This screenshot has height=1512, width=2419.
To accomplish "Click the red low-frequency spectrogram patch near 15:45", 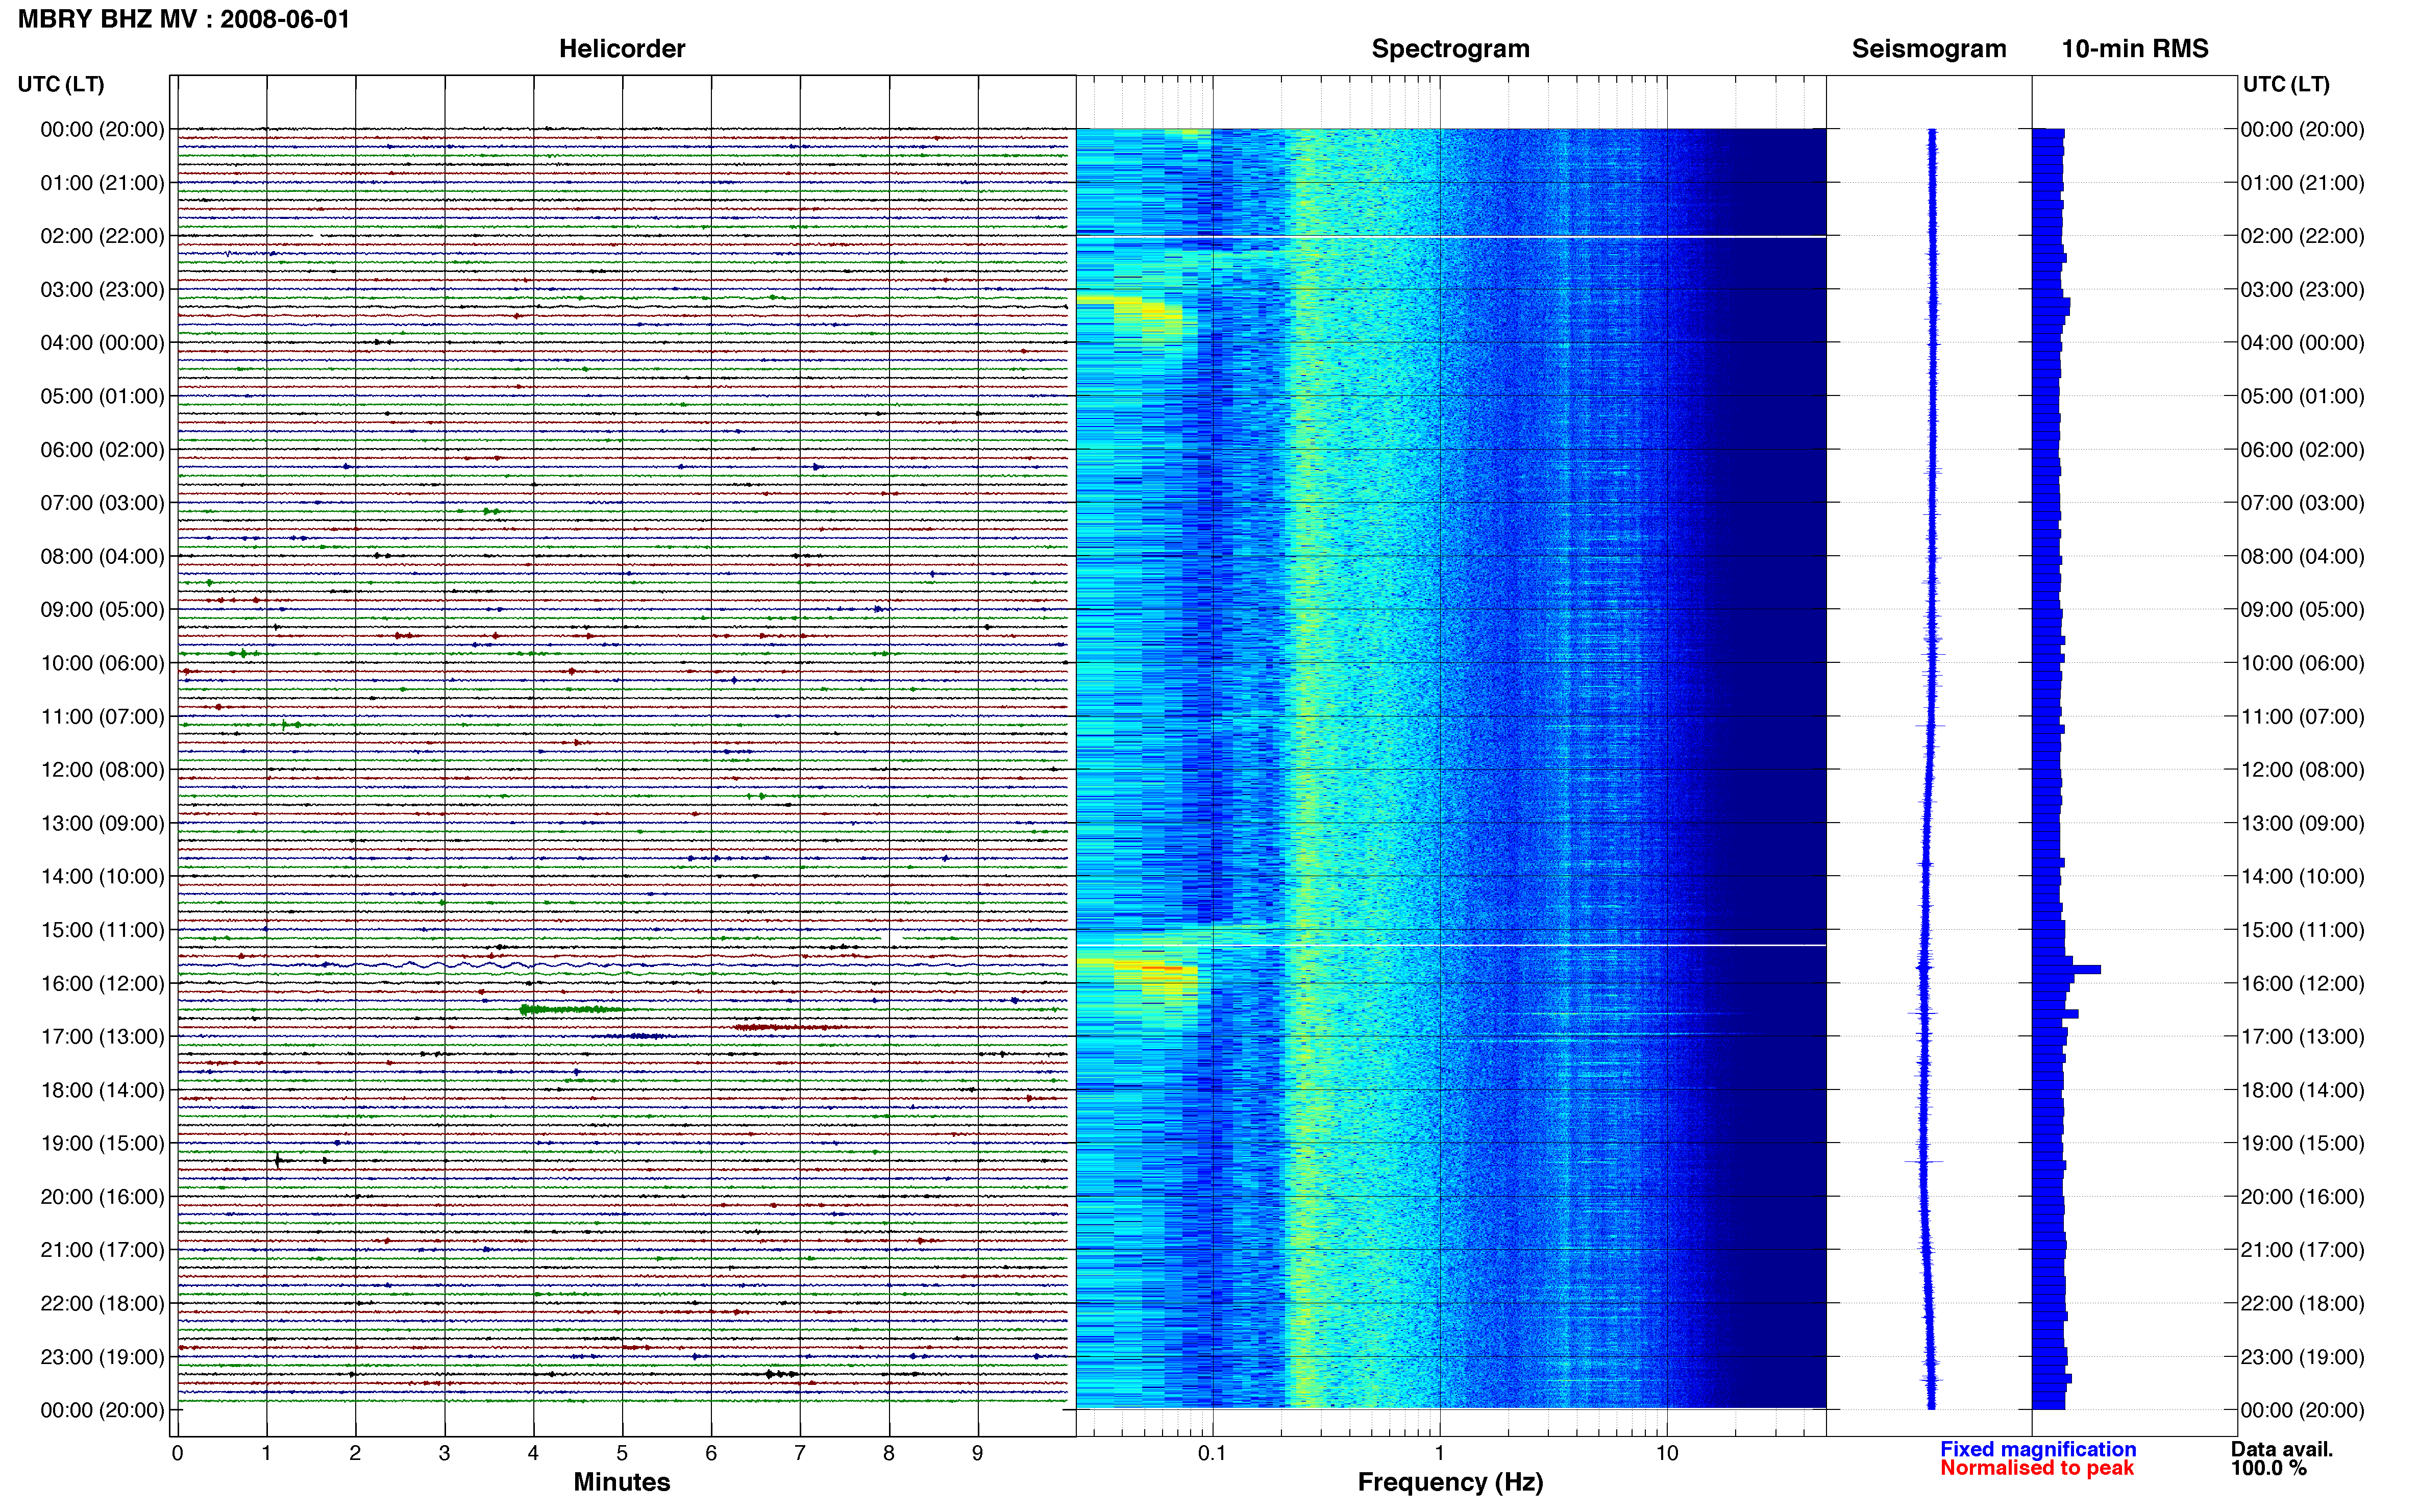I will 1162,968.
